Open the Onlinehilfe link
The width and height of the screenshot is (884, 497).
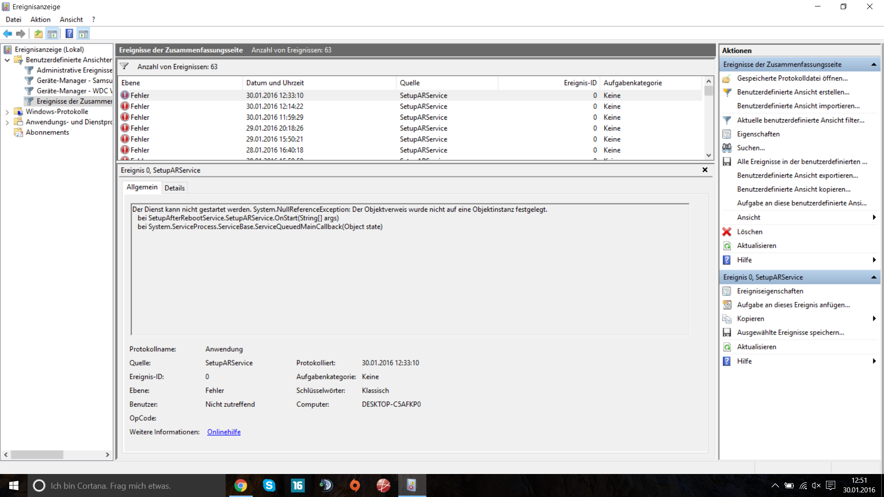point(224,432)
